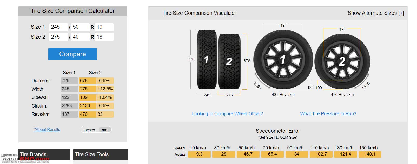The width and height of the screenshot is (417, 164).
Task: Click the tire 1 tread image
Action: tap(207, 59)
